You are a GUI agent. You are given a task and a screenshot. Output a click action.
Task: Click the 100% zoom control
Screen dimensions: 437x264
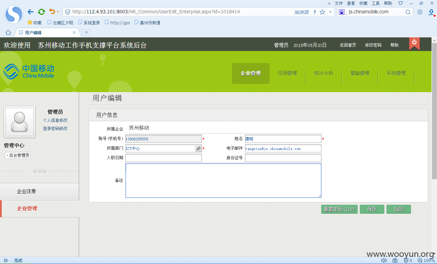click(x=426, y=261)
